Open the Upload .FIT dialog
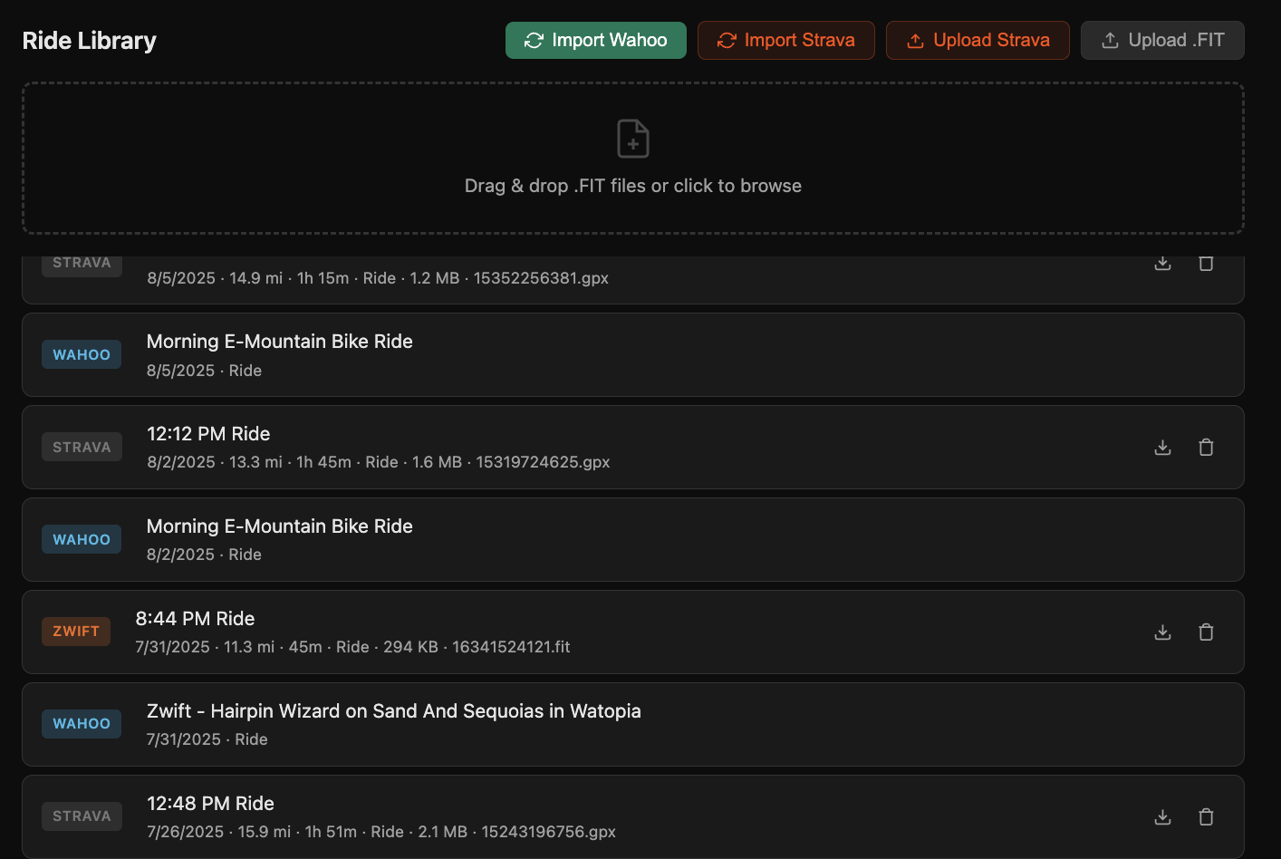Image resolution: width=1281 pixels, height=859 pixels. (1161, 41)
